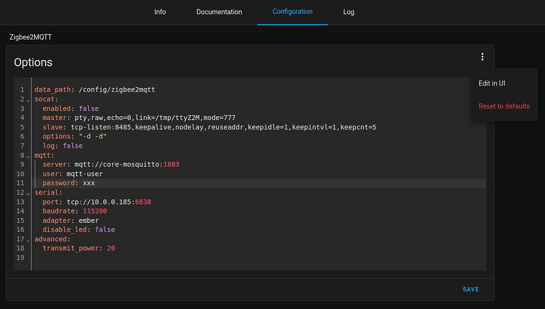545x309 pixels.
Task: Click the baudrate value 115200
Action: point(95,211)
